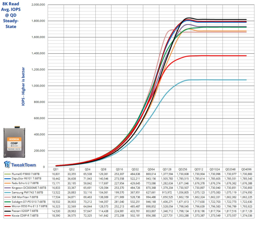Click the QD1024 axis label

(x=215, y=169)
